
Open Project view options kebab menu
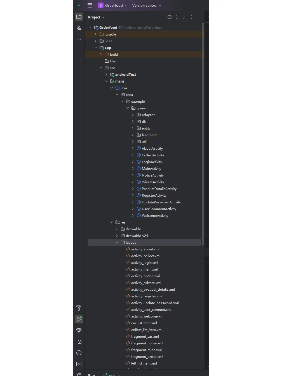click(191, 17)
